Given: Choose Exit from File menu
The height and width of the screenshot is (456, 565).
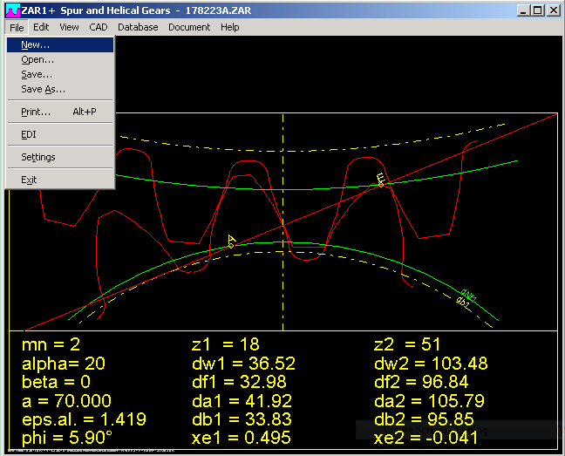Looking at the screenshot, I should point(60,180).
